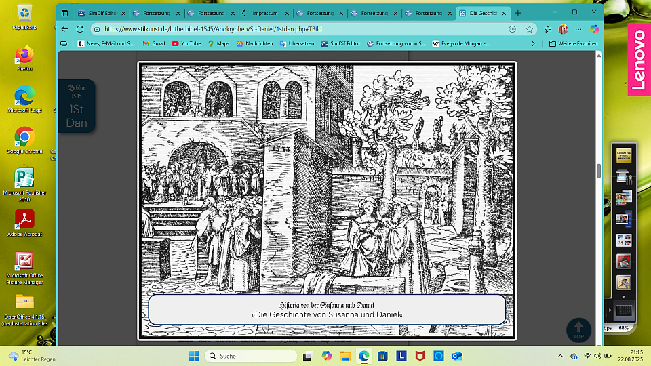Open the photo print icon in the Canon panel
Image resolution: width=651 pixels, height=366 pixels.
(624, 198)
